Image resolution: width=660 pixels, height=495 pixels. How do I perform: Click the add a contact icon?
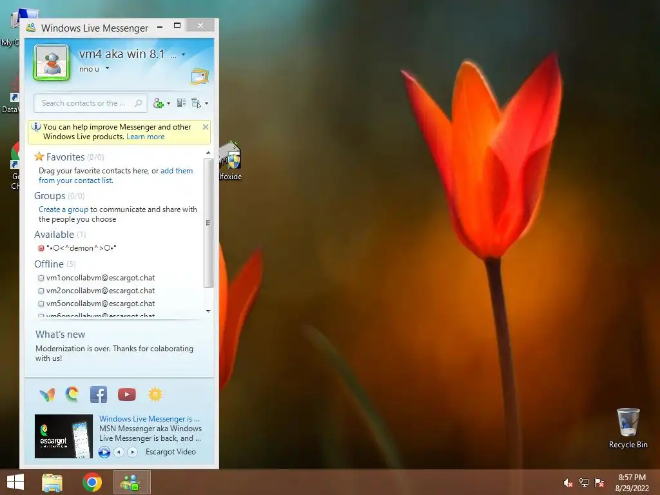[159, 103]
